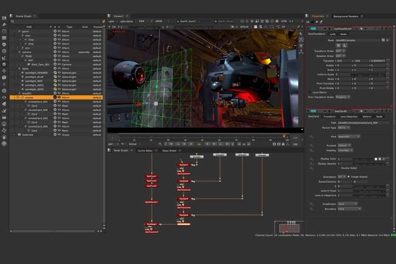Open the Kind dropdown in GeoCard
The width and height of the screenshot is (396, 264).
click(x=349, y=136)
